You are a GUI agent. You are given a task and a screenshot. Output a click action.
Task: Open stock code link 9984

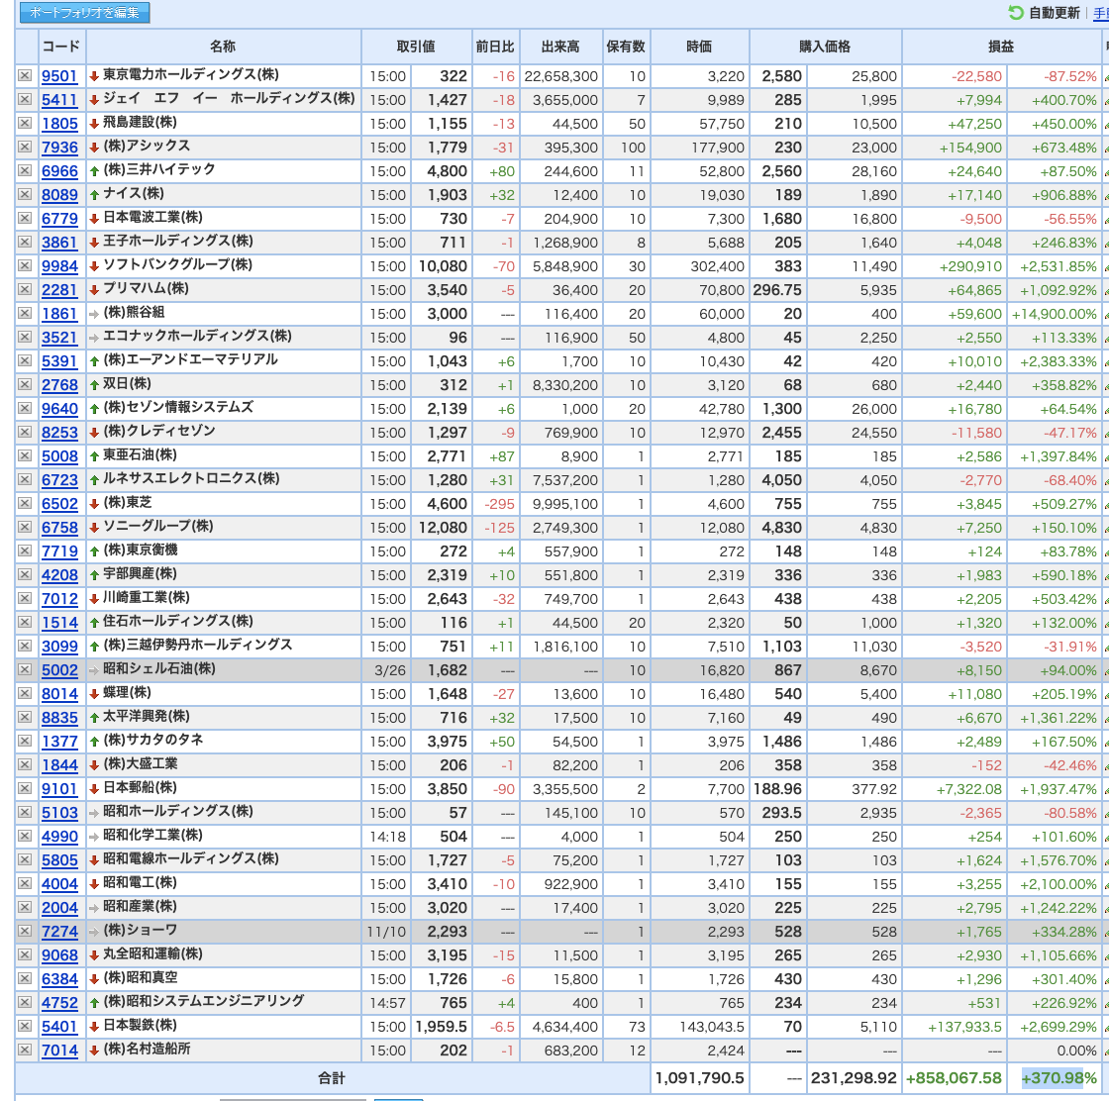click(59, 266)
